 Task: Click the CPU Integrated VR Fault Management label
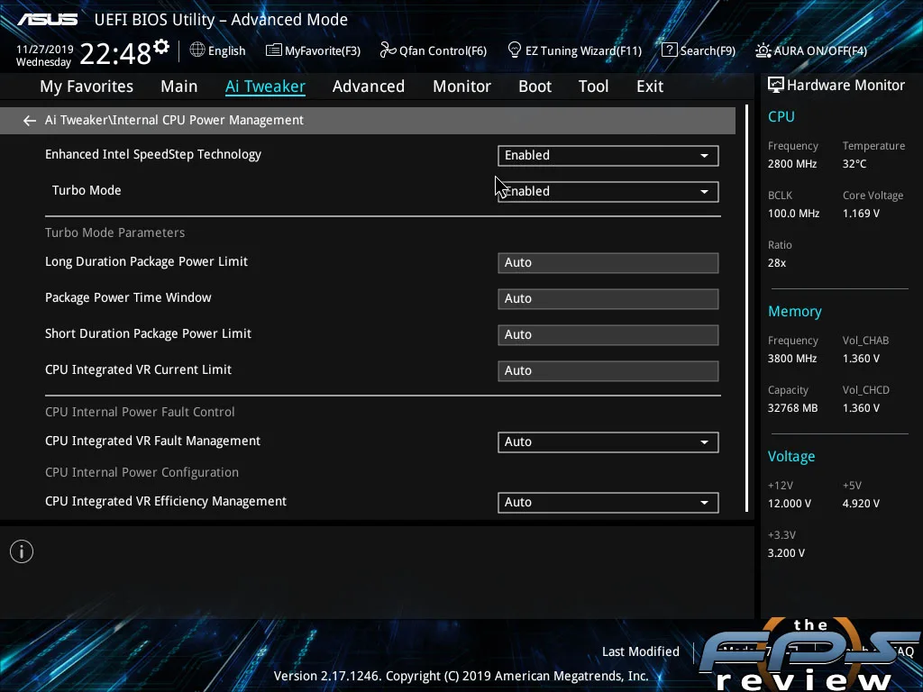point(153,441)
